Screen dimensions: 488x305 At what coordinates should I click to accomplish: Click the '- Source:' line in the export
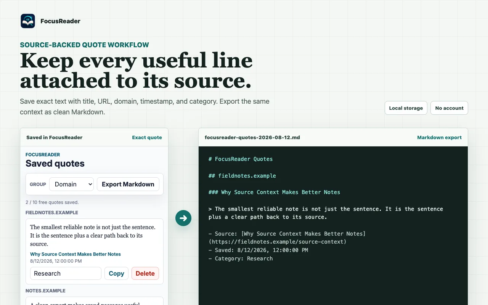(x=287, y=238)
